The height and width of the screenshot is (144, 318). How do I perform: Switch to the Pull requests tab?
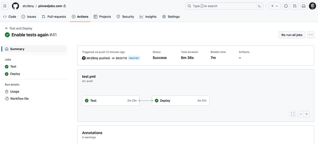[54, 17]
